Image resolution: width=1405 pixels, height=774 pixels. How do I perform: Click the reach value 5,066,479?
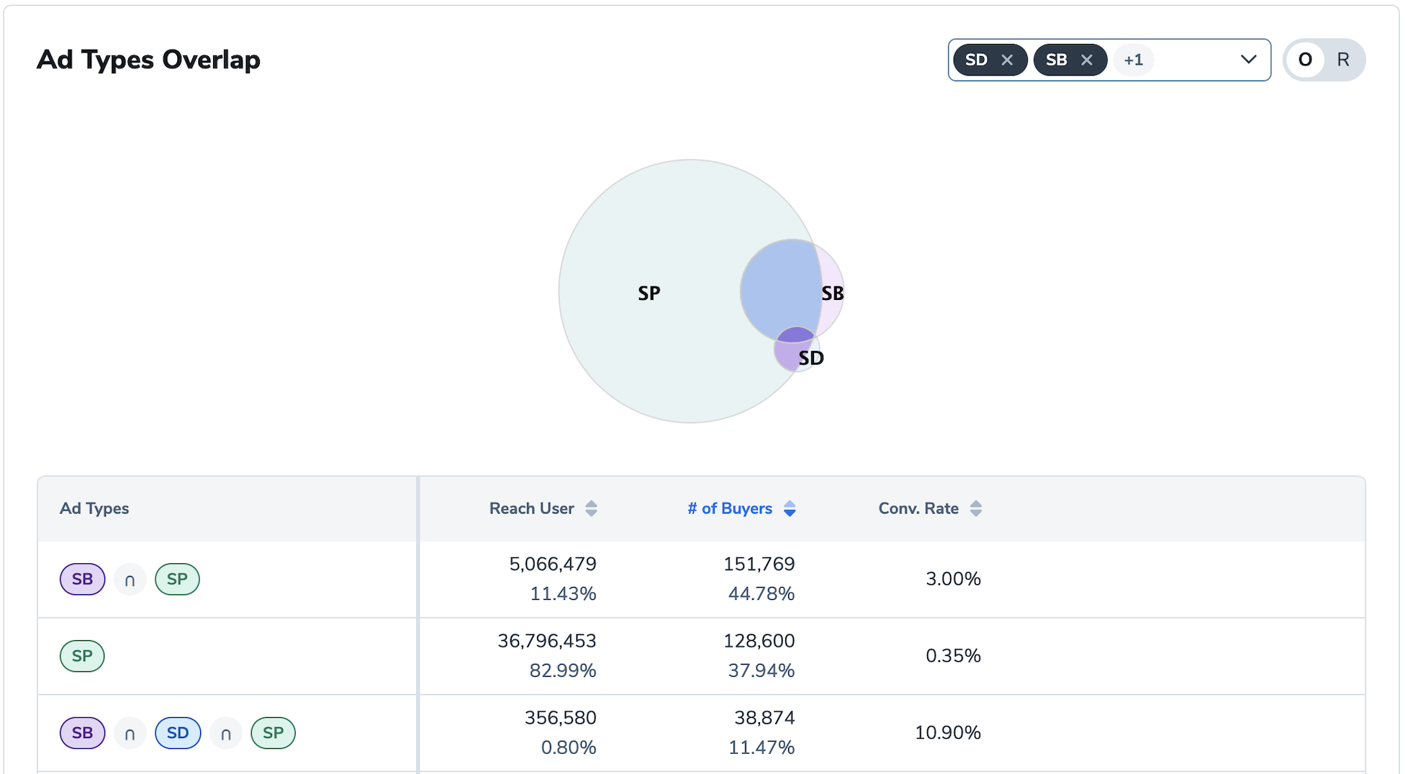[x=553, y=564]
